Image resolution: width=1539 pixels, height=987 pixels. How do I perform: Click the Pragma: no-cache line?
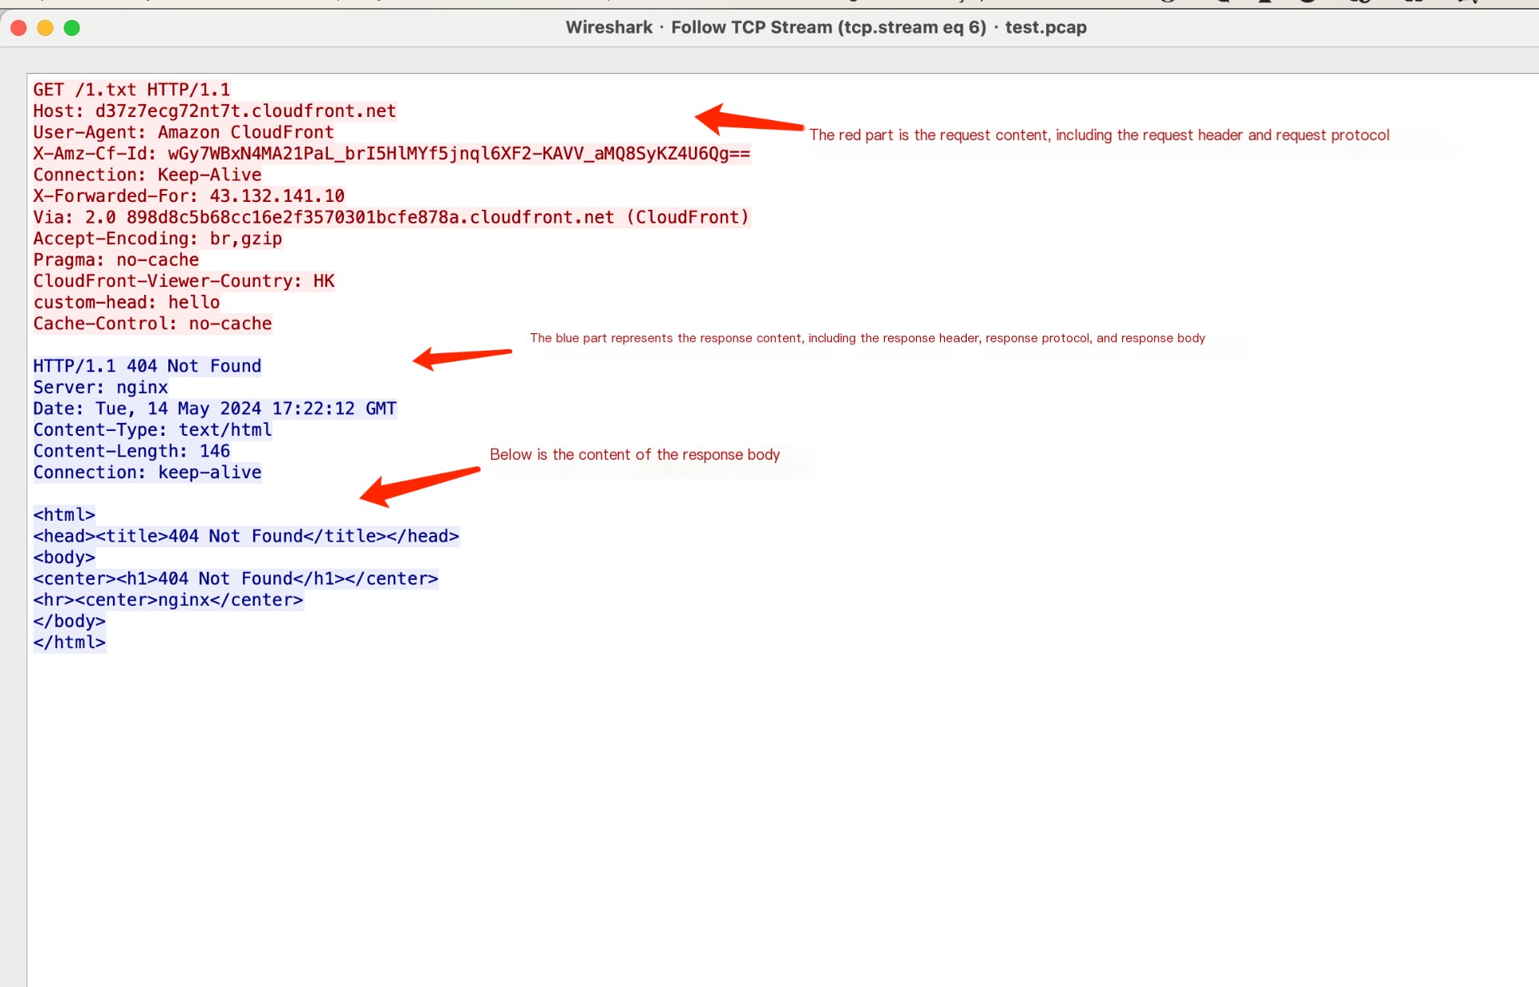[x=116, y=260]
